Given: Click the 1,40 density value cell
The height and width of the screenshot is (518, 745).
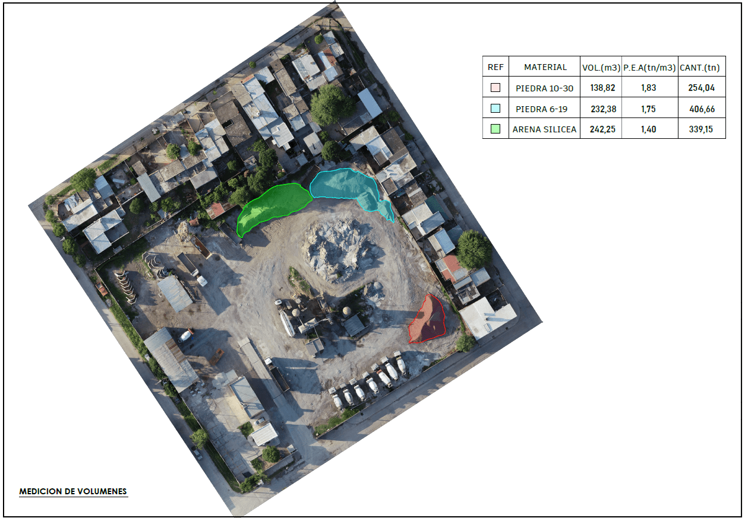Looking at the screenshot, I should click(x=649, y=129).
